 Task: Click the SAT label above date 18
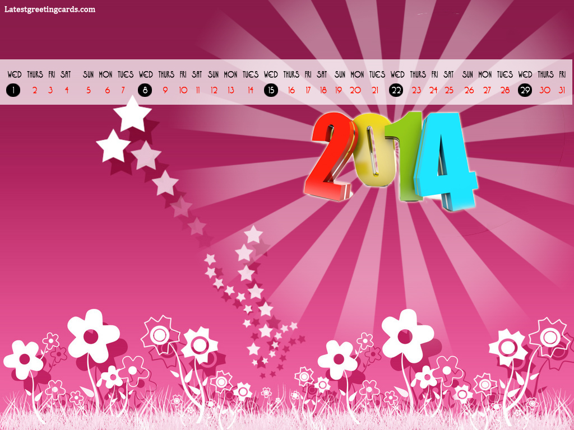[x=322, y=74]
